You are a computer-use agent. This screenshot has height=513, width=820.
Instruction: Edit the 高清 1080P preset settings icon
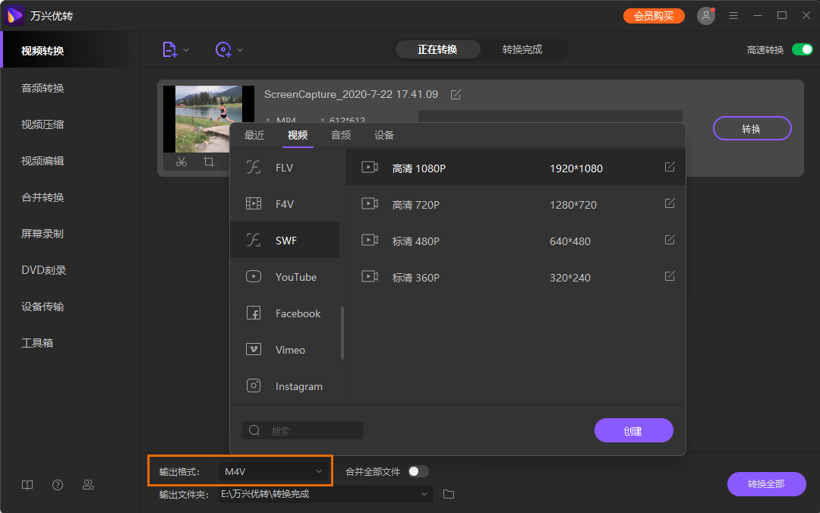(670, 167)
